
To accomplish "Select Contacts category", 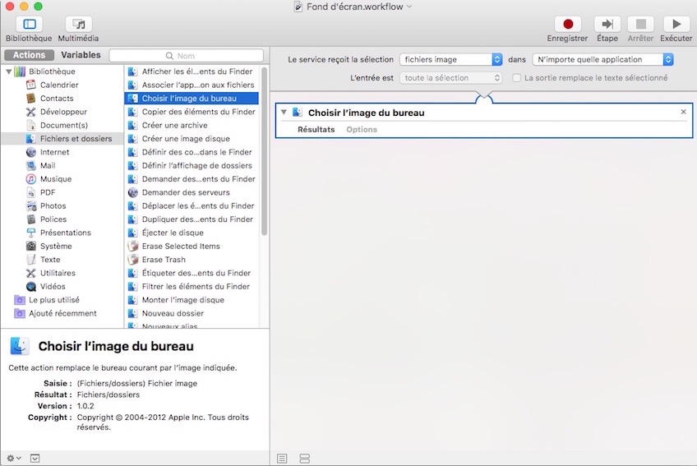I will (57, 99).
